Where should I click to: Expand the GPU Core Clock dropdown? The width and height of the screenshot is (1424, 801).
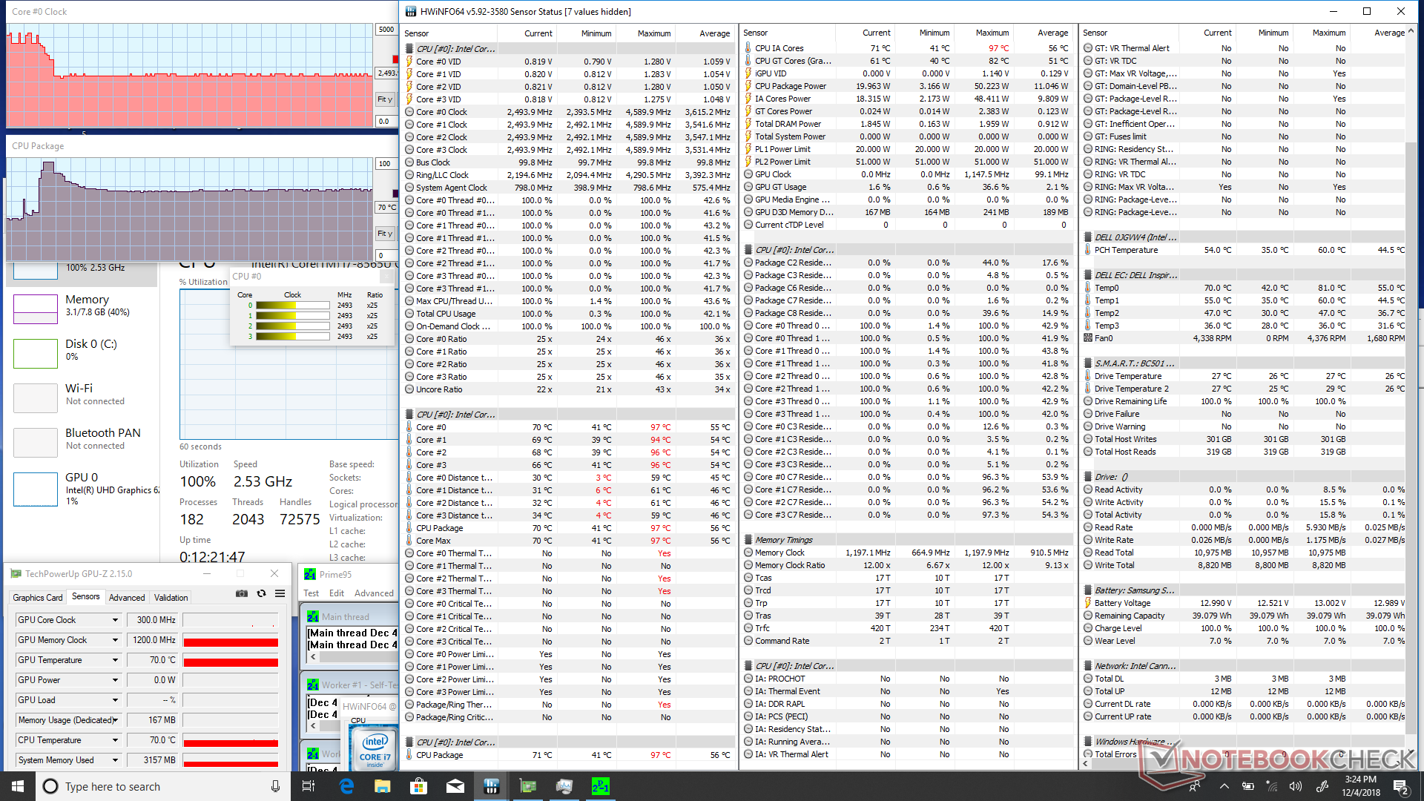coord(115,620)
